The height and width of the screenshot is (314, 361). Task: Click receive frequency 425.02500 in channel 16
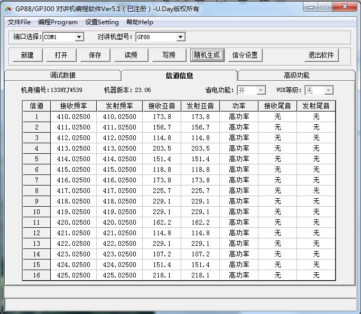point(73,275)
